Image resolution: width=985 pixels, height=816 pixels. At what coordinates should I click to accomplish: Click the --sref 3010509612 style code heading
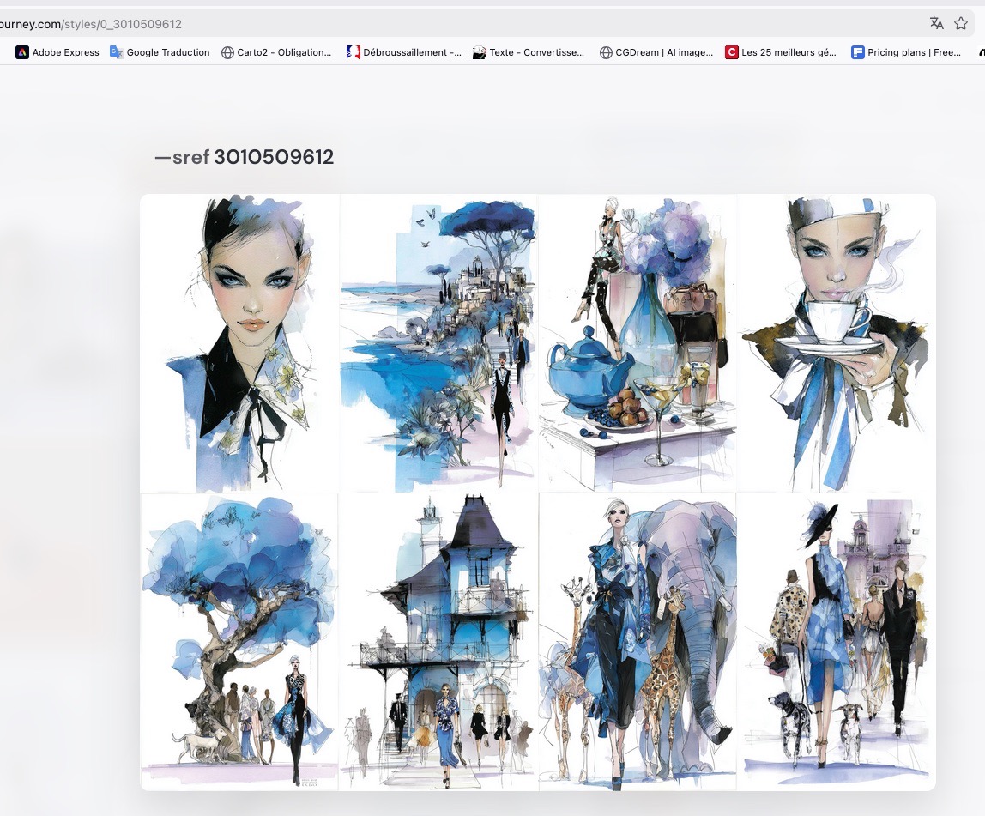coord(244,157)
